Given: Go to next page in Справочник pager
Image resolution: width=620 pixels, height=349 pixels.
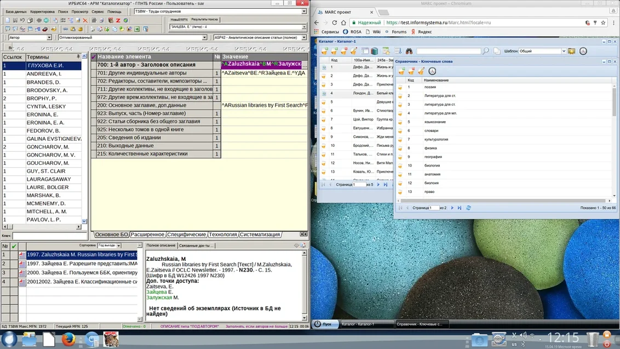Looking at the screenshot, I should click(452, 208).
